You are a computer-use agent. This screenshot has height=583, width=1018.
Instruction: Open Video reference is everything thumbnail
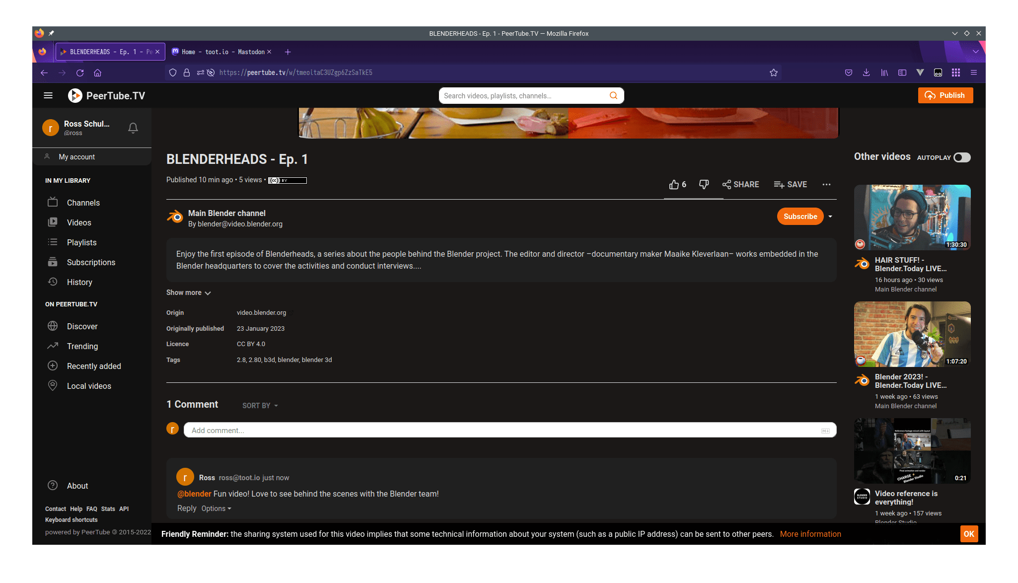(x=912, y=451)
